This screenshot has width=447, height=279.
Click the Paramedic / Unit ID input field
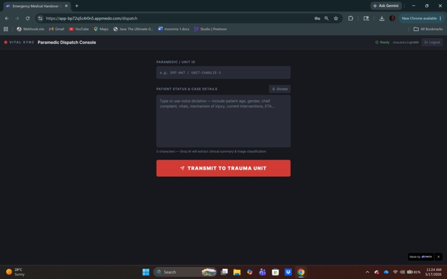[x=223, y=73]
